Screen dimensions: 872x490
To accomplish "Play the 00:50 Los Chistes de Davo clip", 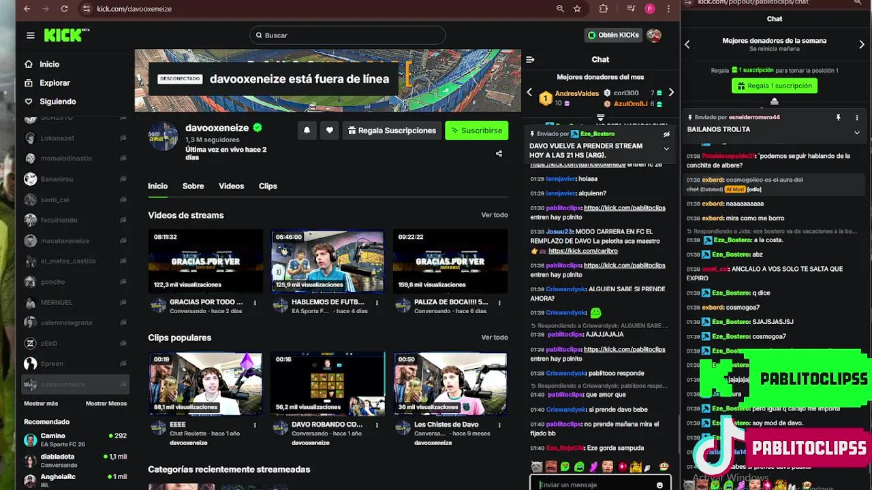I will 450,384.
